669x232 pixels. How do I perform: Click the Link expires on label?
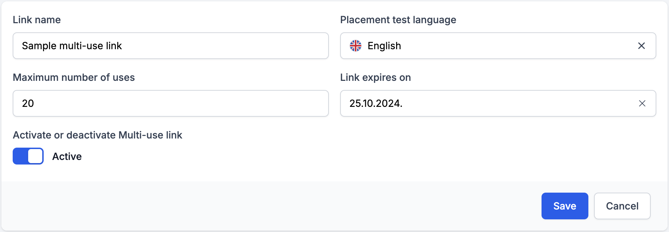pyautogui.click(x=375, y=77)
